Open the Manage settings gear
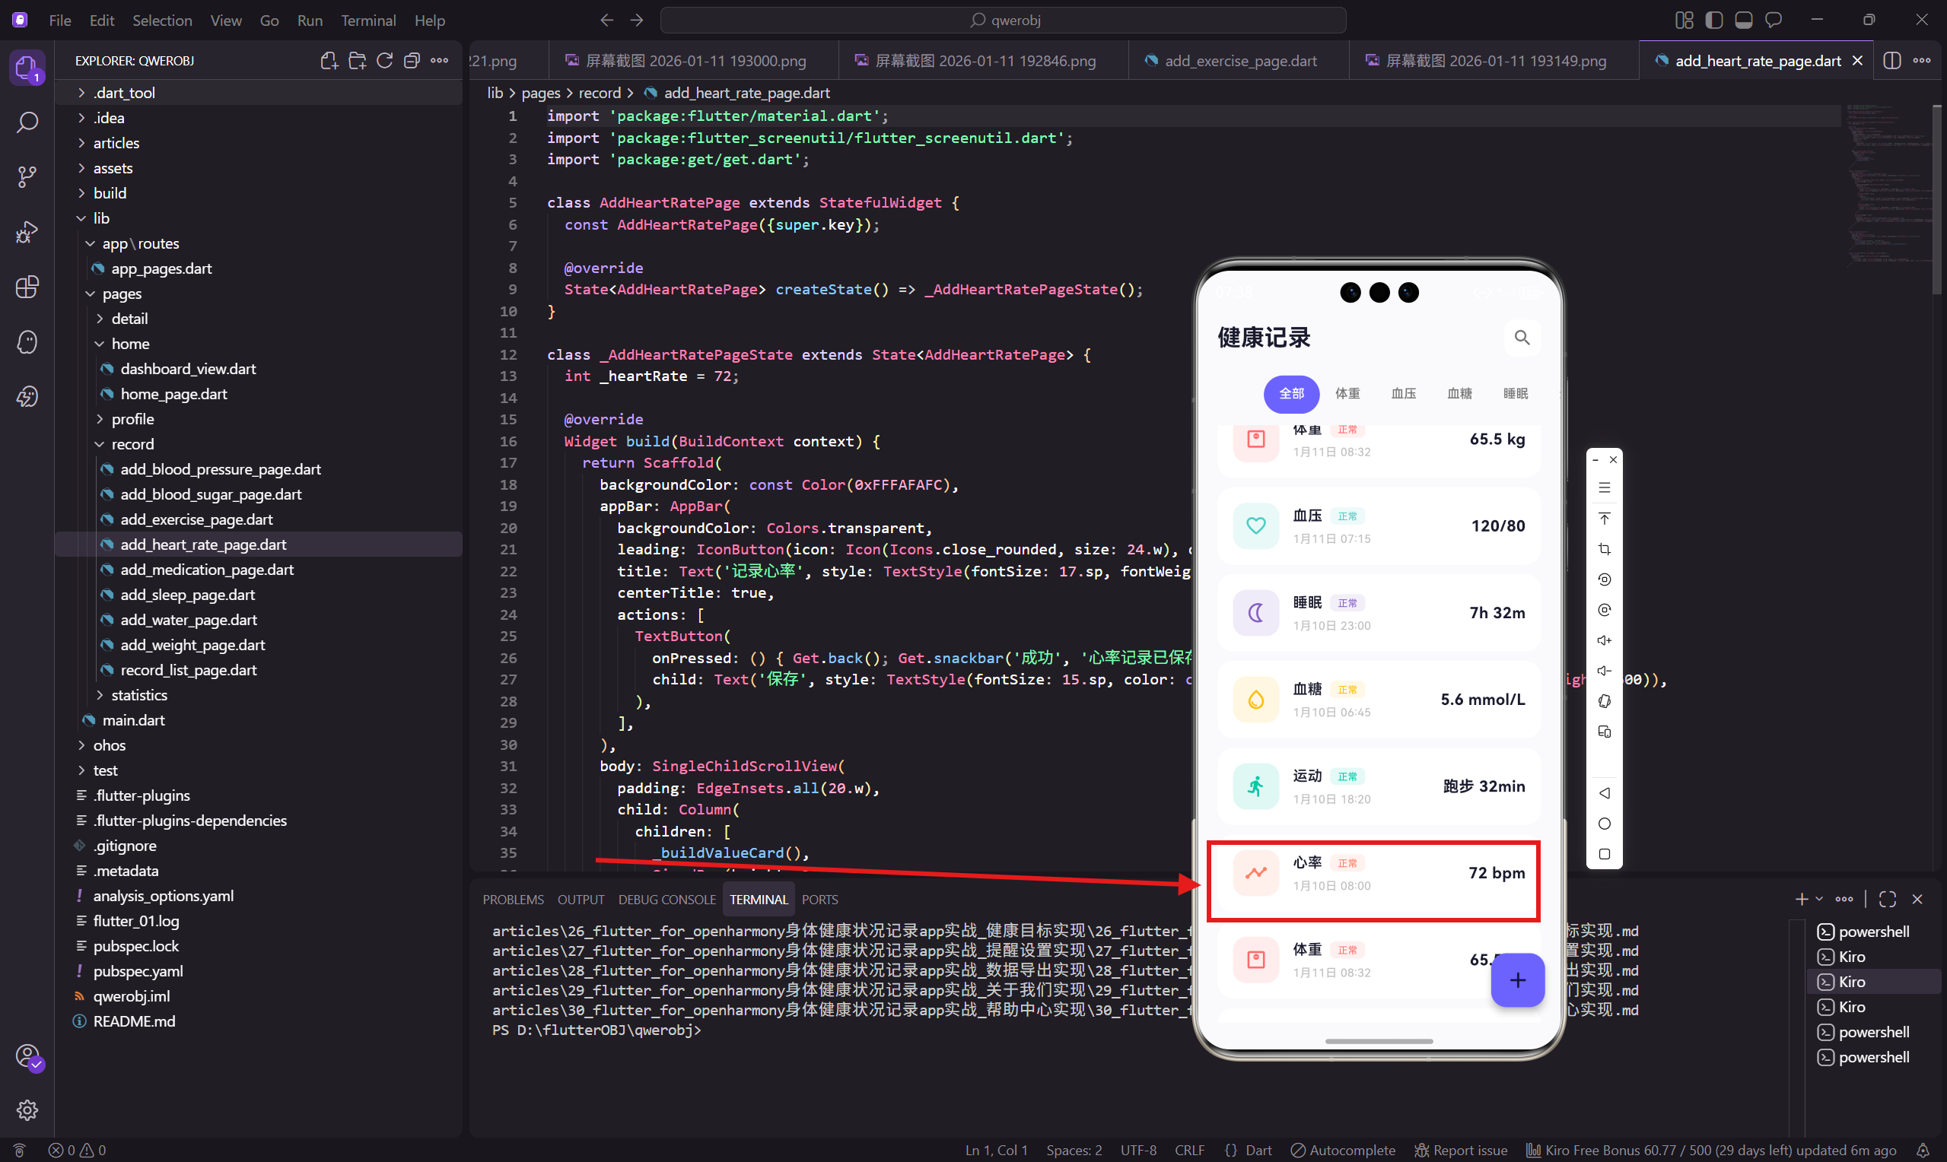The height and width of the screenshot is (1162, 1947). (27, 1110)
